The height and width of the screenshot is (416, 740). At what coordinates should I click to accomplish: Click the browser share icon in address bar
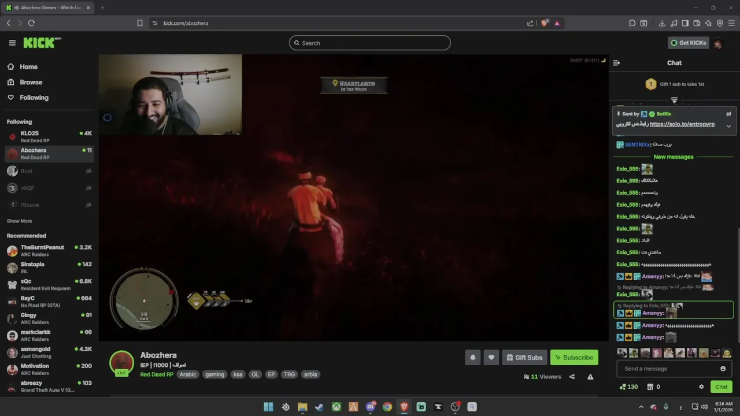point(530,23)
